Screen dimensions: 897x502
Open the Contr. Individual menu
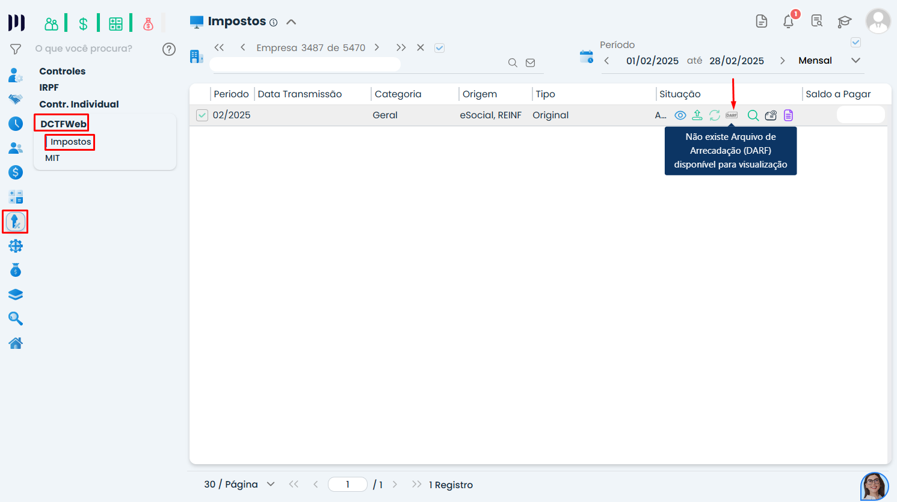[79, 104]
